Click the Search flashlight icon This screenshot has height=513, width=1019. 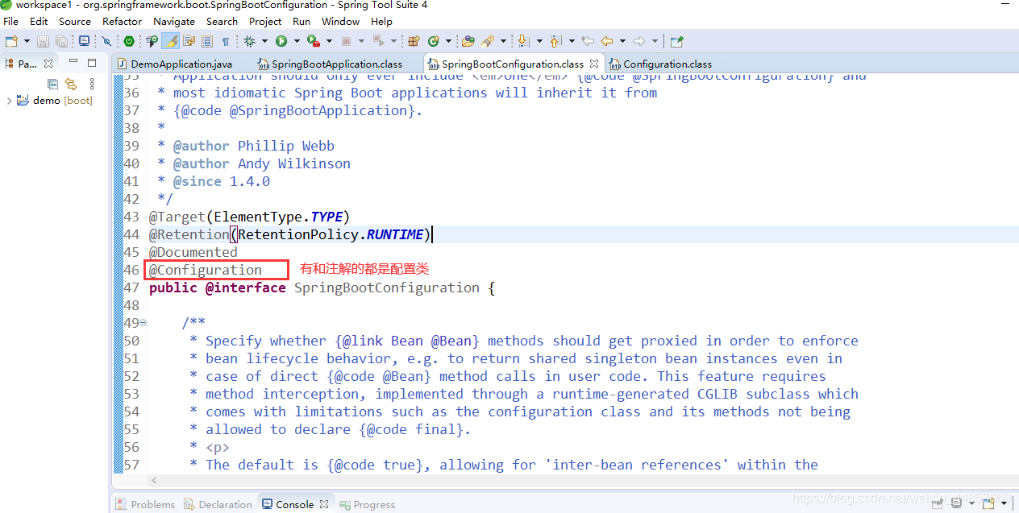tap(488, 41)
